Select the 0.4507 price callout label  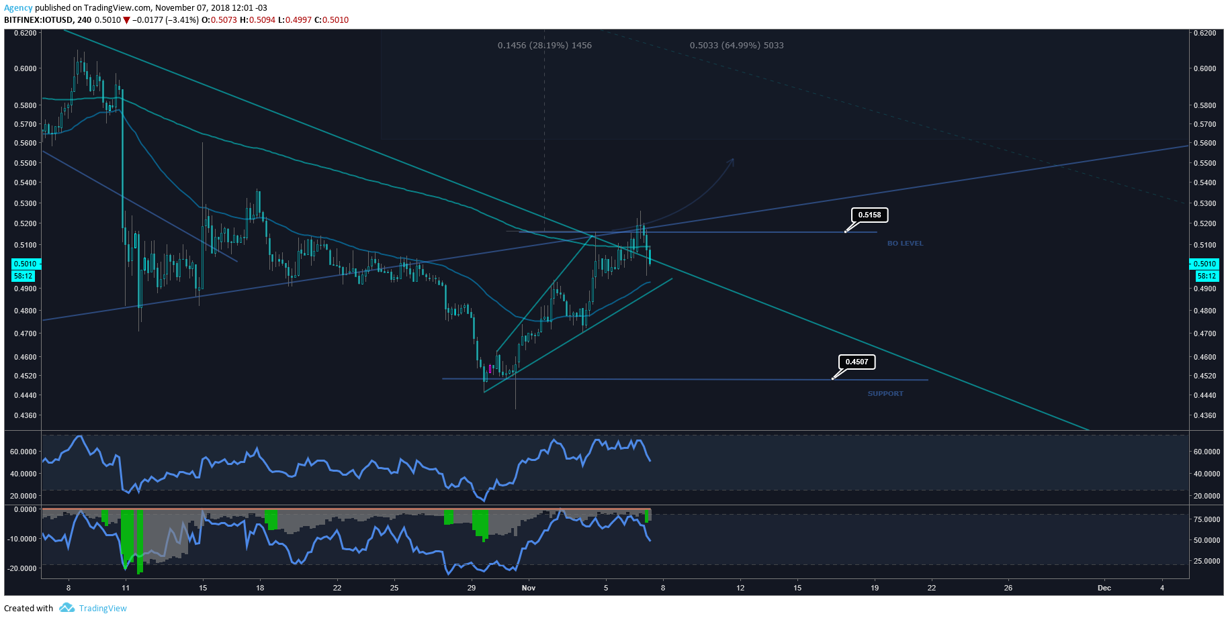pyautogui.click(x=857, y=362)
